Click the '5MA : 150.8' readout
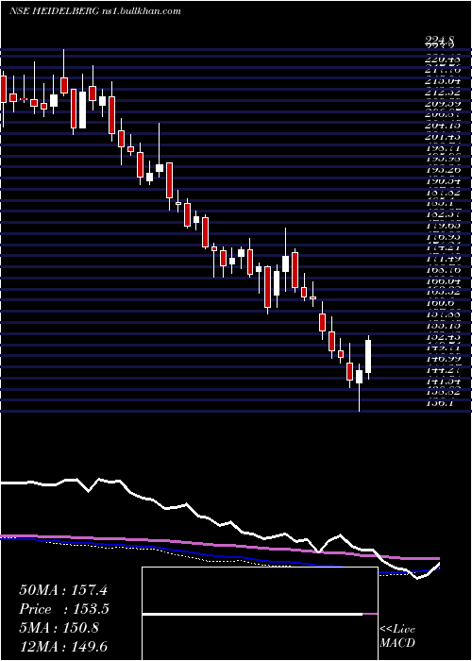Image resolution: width=472 pixels, height=661 pixels. click(x=59, y=628)
